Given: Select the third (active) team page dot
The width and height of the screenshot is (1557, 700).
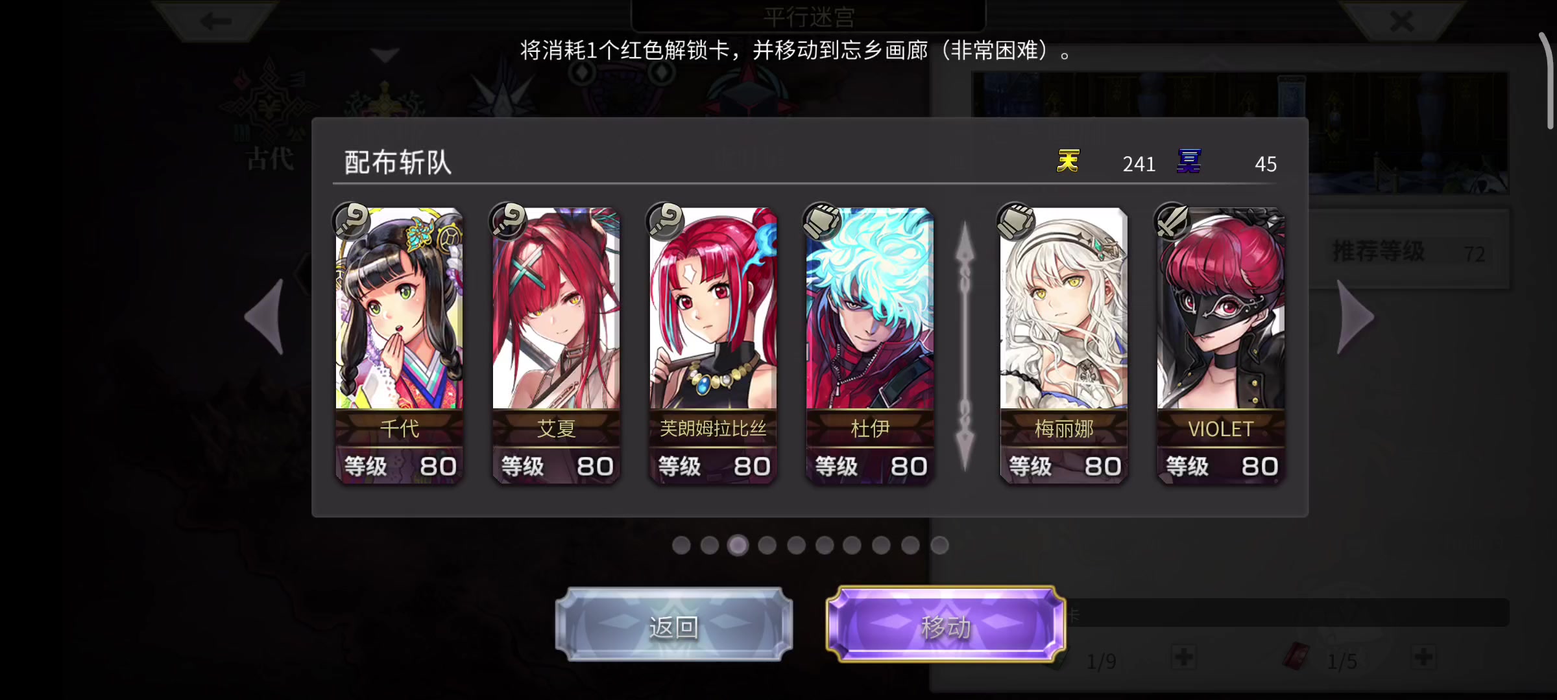Looking at the screenshot, I should tap(738, 545).
